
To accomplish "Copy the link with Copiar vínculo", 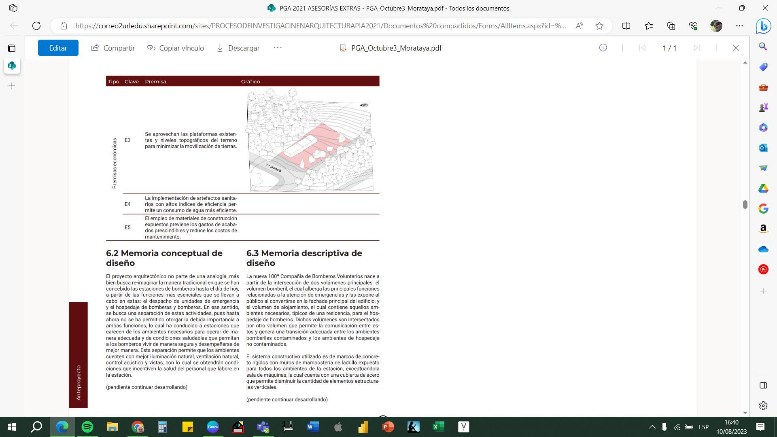I will click(176, 48).
